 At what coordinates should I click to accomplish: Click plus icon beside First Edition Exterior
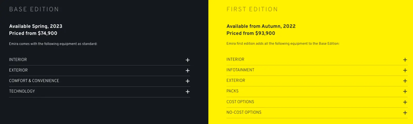point(405,81)
